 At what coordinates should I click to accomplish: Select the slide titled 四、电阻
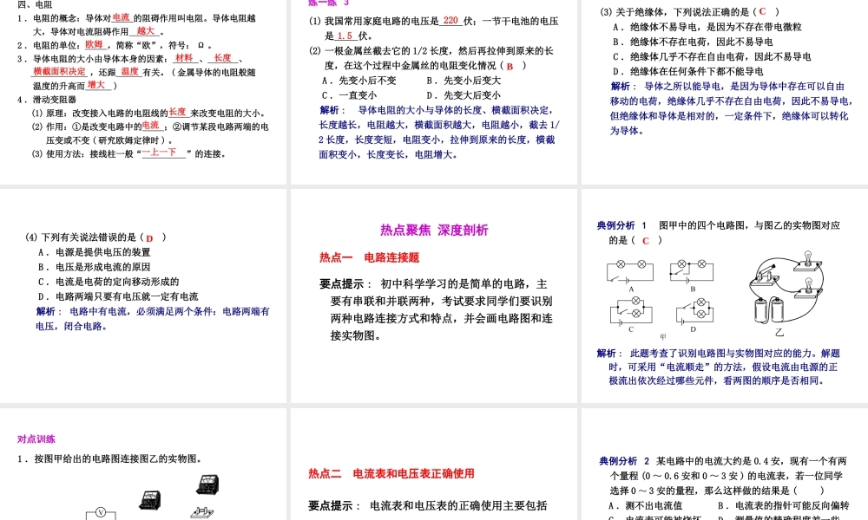143,92
